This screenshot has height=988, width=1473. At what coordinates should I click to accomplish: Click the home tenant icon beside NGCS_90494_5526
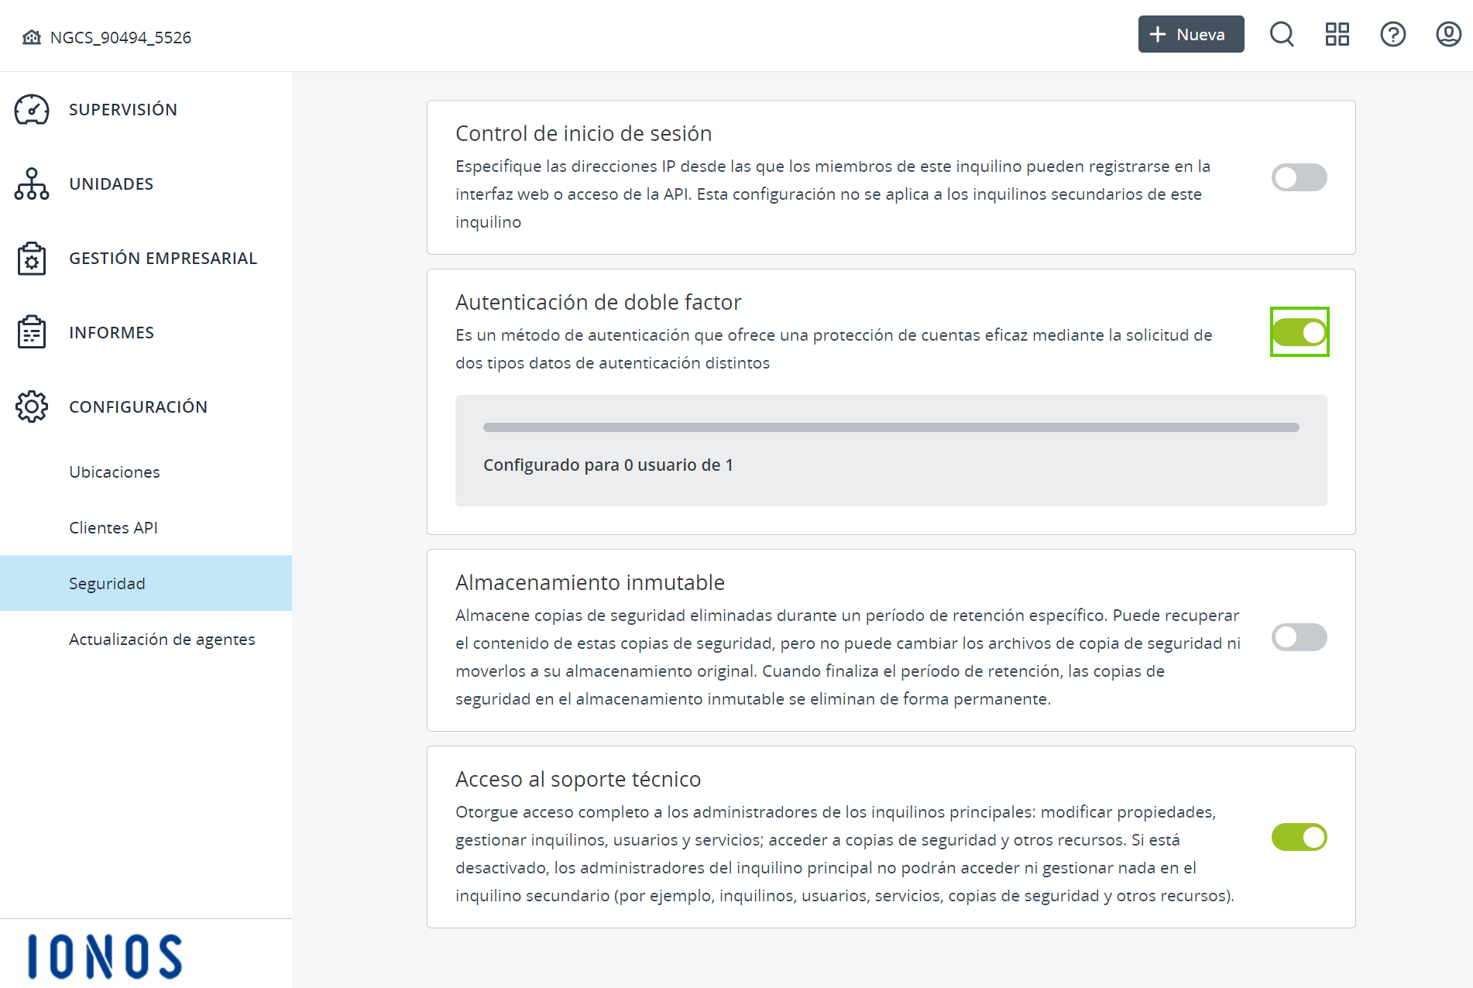pyautogui.click(x=32, y=37)
